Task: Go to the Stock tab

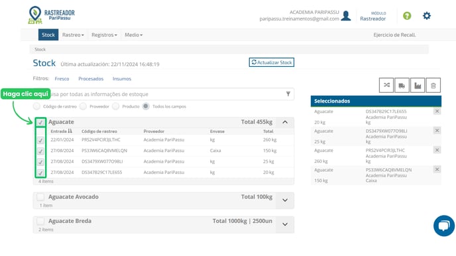Action: (x=48, y=35)
